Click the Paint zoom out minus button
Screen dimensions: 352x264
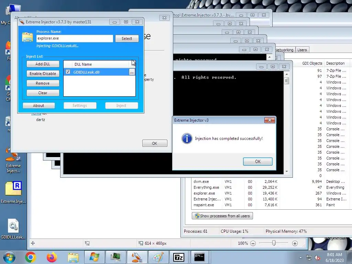[253, 243]
